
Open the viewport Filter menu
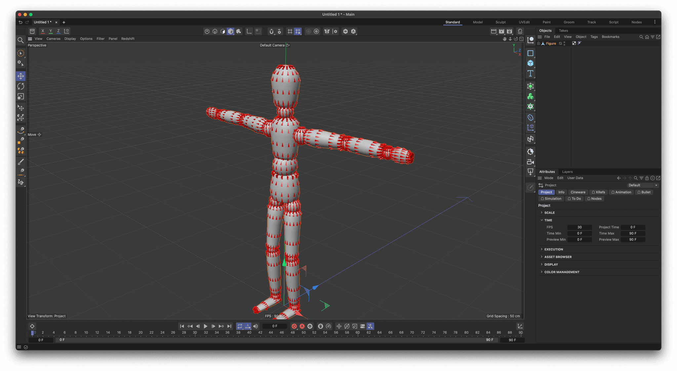(100, 39)
